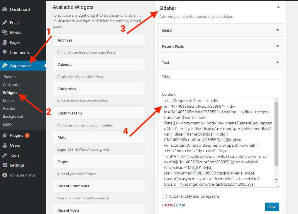
Task: Close the Text widget editor
Action: point(180,205)
